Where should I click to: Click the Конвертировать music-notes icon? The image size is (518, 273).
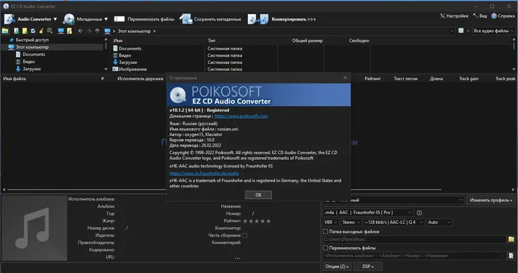[258, 19]
